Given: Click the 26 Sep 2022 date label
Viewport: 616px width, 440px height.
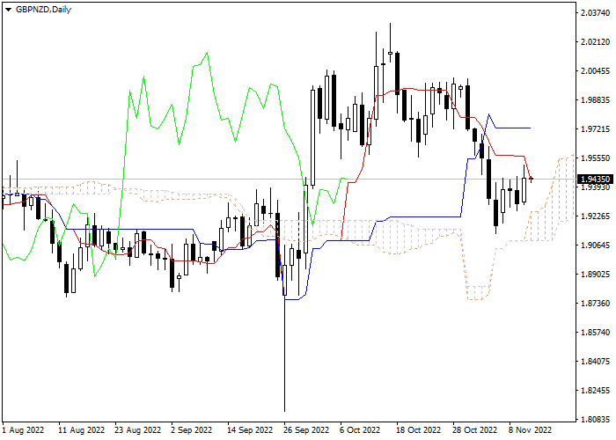Looking at the screenshot, I should pos(306,430).
